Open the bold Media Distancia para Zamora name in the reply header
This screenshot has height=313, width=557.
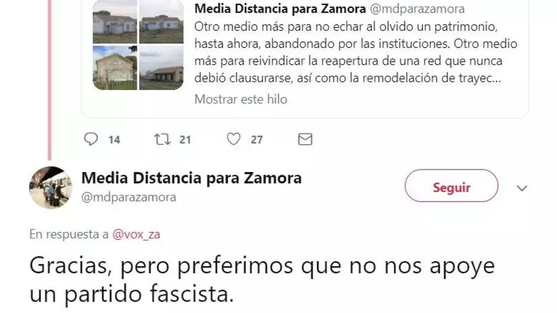pyautogui.click(x=191, y=178)
